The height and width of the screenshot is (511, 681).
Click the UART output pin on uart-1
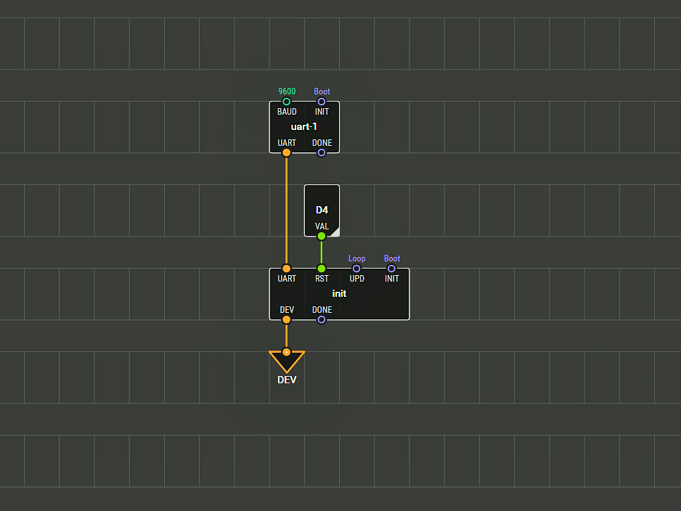coord(286,152)
